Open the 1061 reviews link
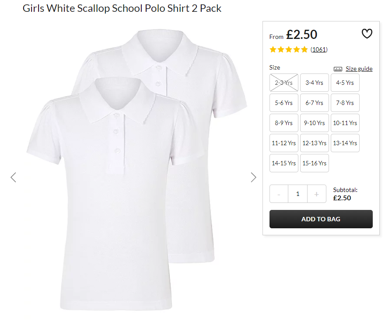Screen dimensions: 392x321 tap(319, 49)
